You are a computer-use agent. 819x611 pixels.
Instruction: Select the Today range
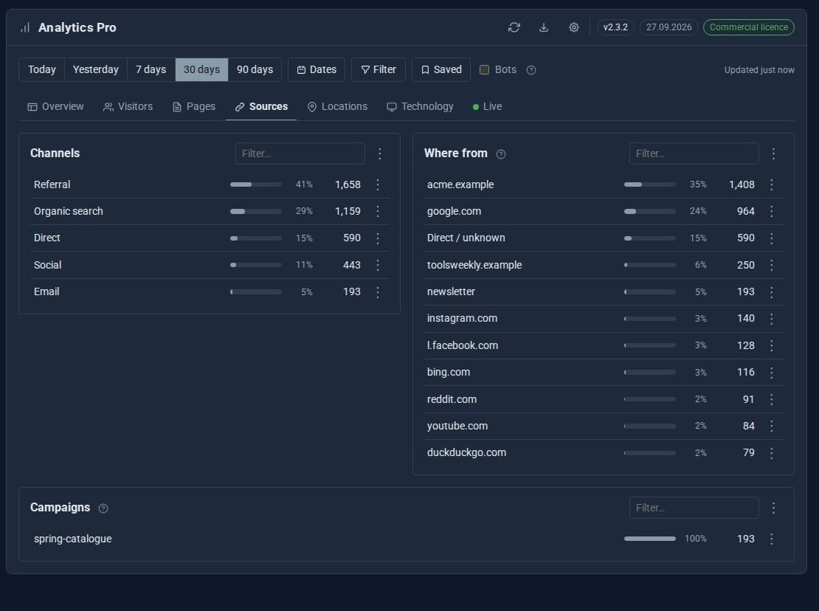point(42,69)
